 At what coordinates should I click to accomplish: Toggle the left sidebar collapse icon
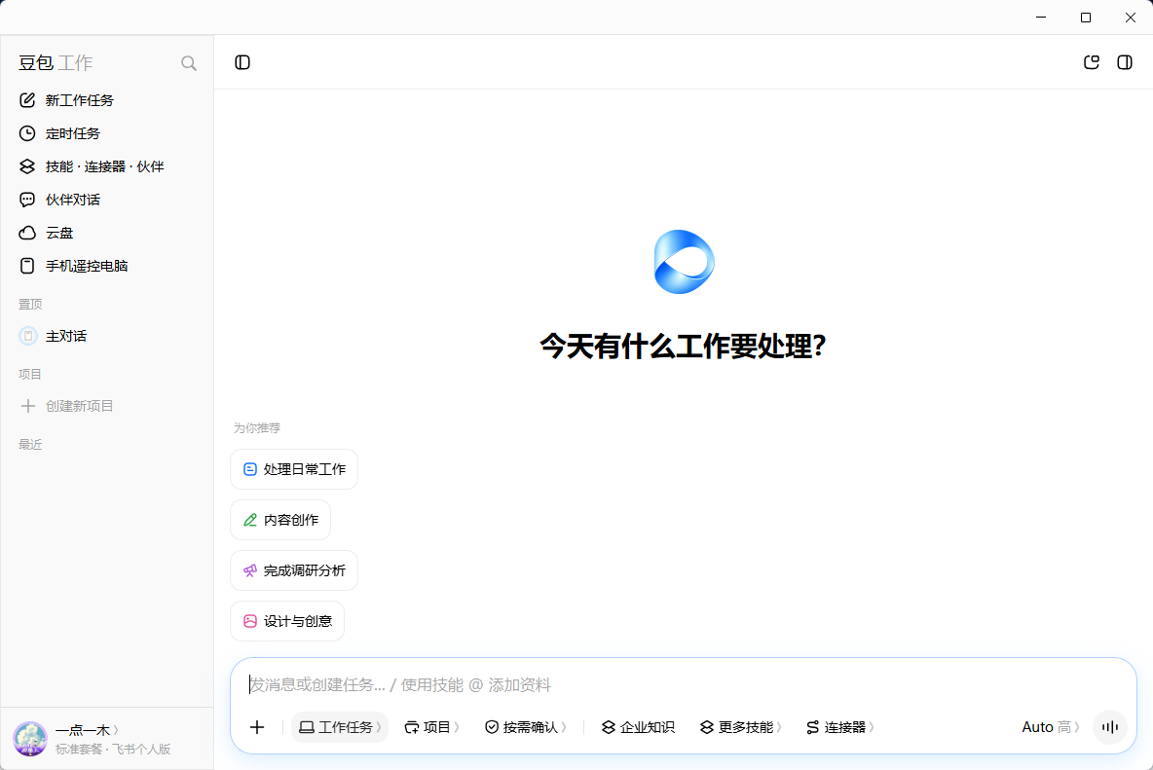[242, 62]
